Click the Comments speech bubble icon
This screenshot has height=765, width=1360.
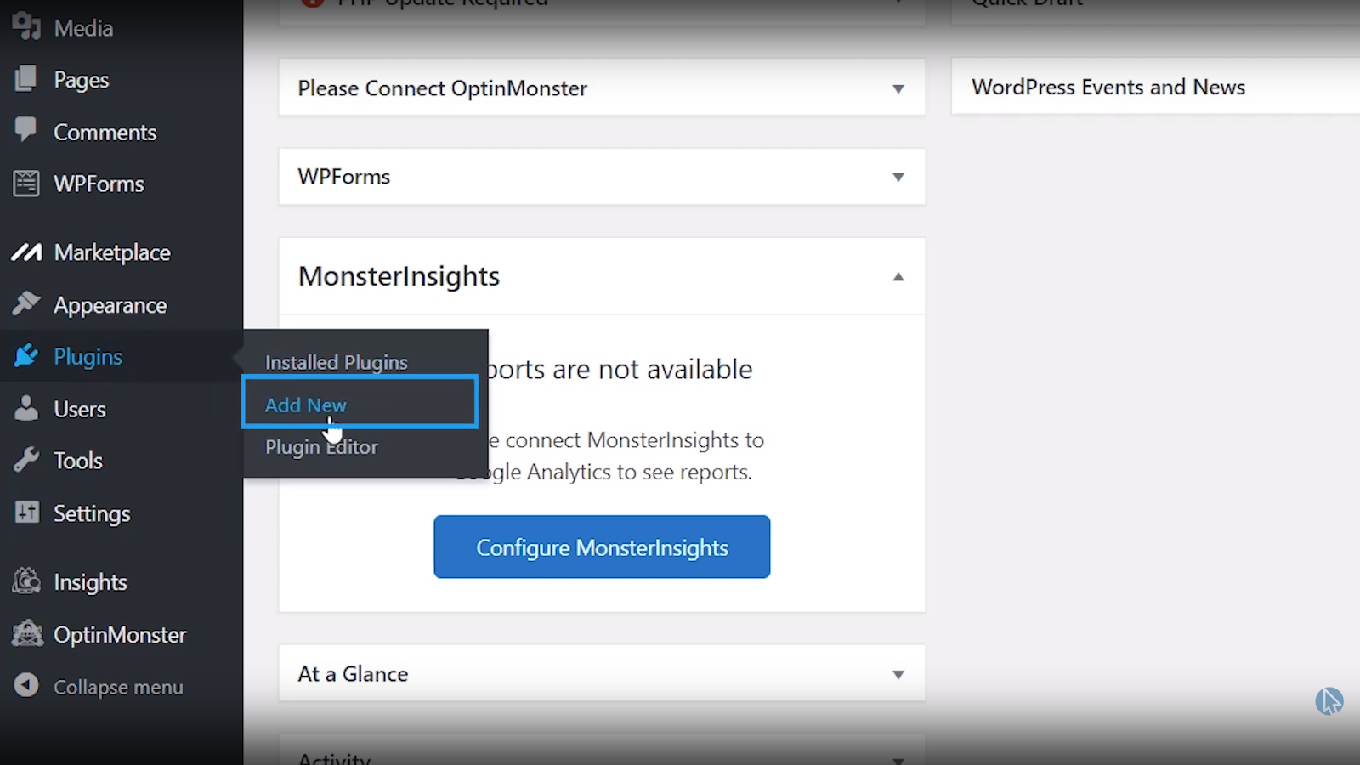[26, 130]
